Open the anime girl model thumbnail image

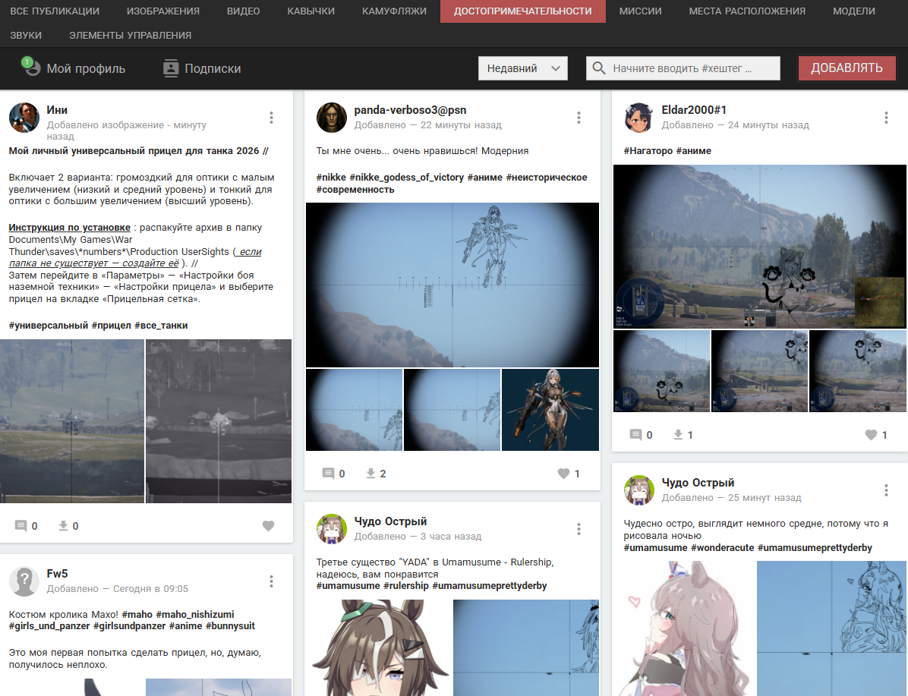[550, 410]
